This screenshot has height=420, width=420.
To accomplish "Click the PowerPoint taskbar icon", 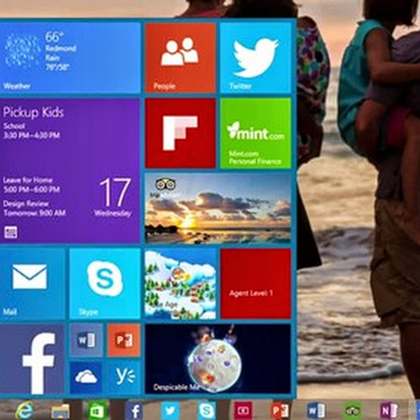I will [280, 411].
